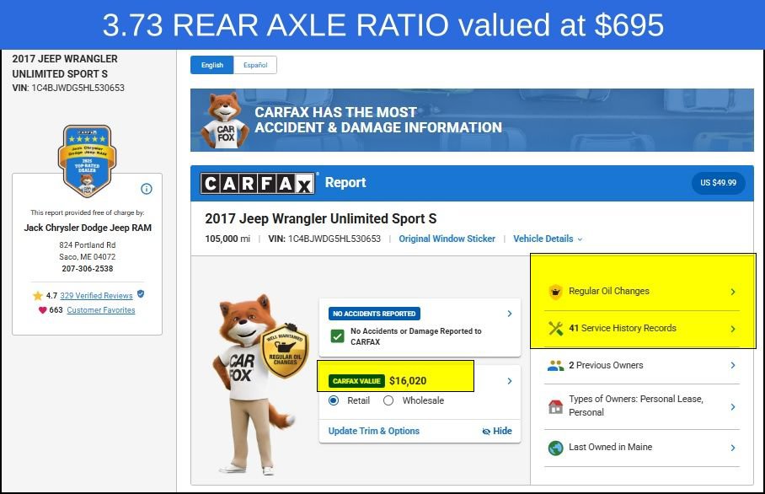Click the 824 Portland Rd address line
765x494 pixels.
(88, 245)
